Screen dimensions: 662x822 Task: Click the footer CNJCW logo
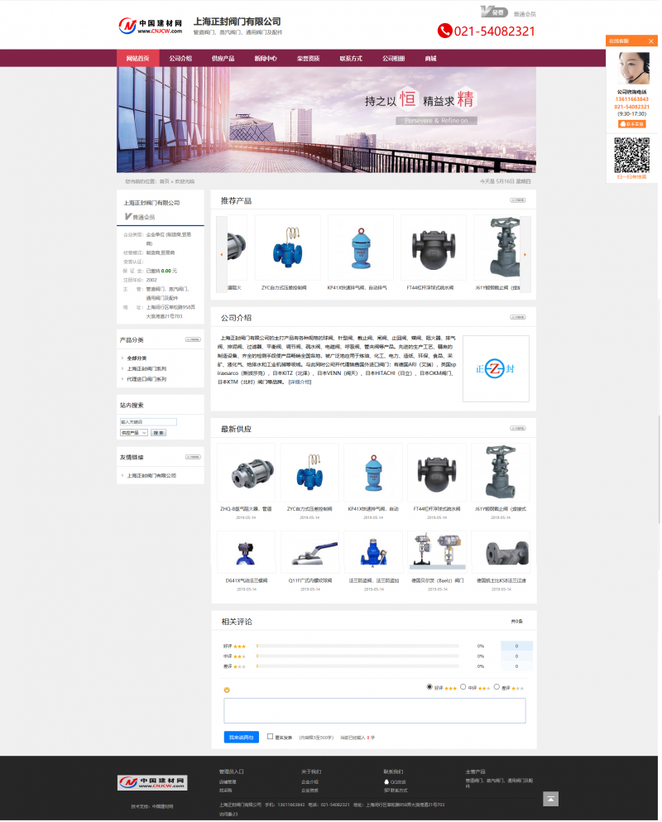click(152, 783)
